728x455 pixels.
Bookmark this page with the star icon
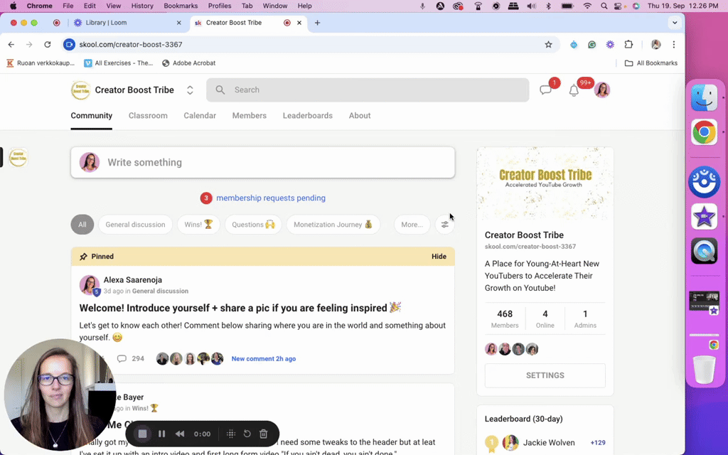[548, 45]
